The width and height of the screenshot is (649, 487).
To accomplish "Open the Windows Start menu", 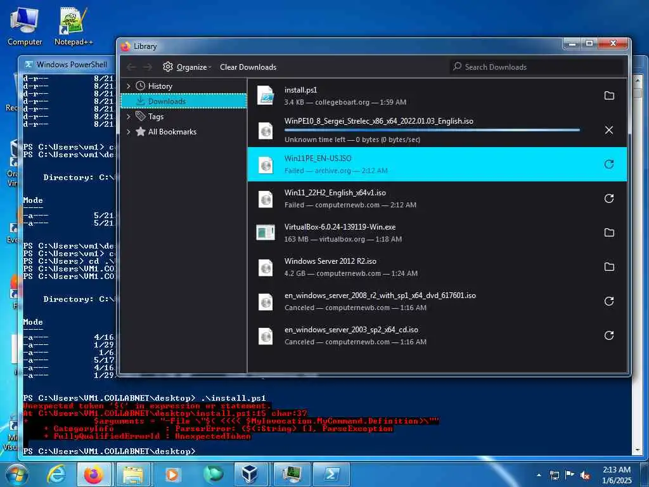I will 17,474.
